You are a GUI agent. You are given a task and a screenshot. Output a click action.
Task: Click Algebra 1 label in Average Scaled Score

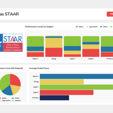point(36,76)
